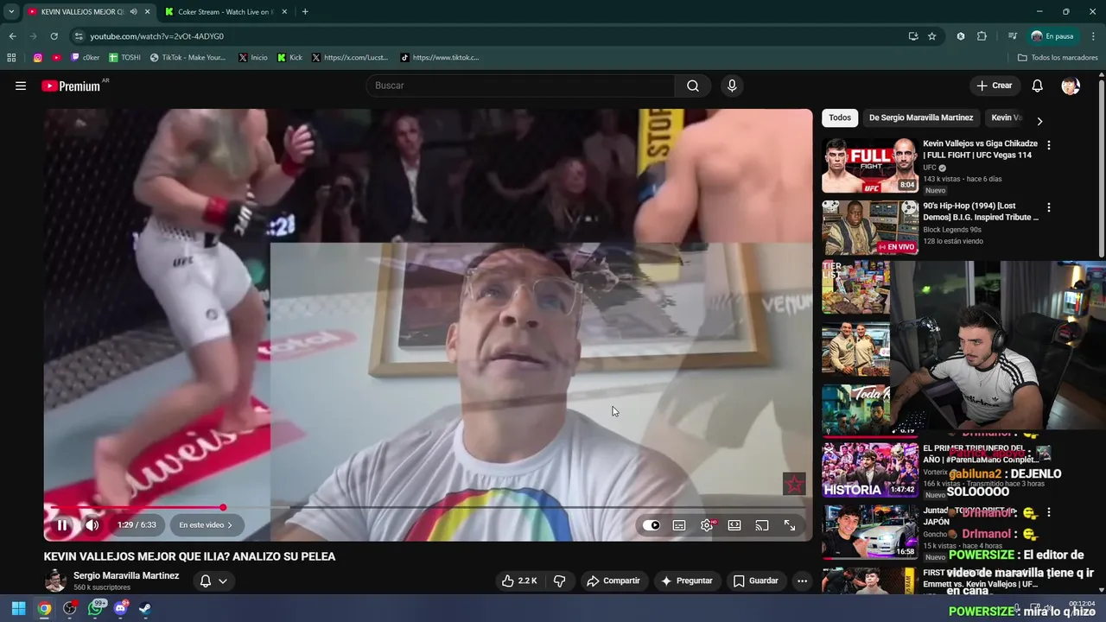Go back to previous page

[12, 36]
